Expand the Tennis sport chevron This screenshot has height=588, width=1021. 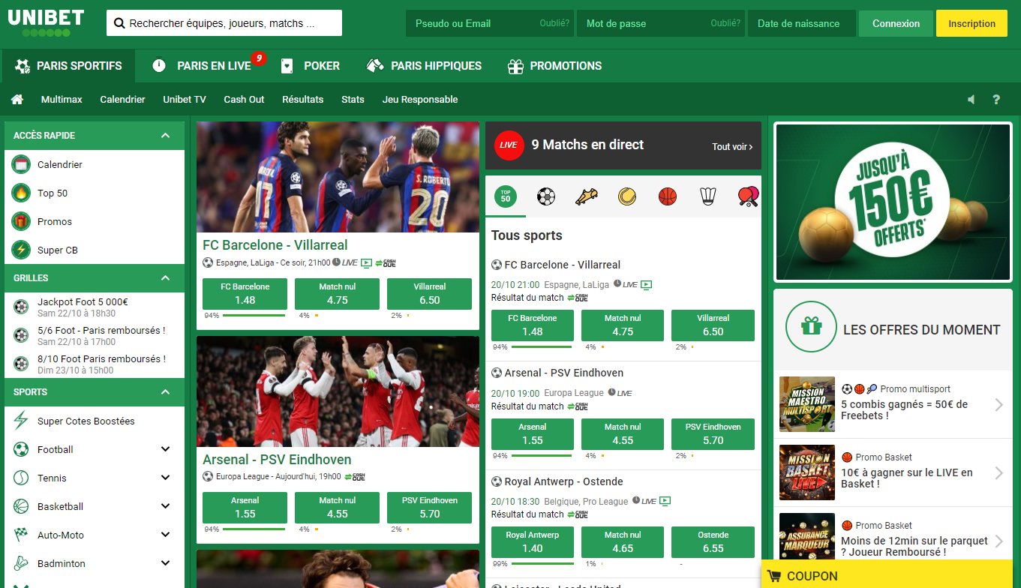166,478
